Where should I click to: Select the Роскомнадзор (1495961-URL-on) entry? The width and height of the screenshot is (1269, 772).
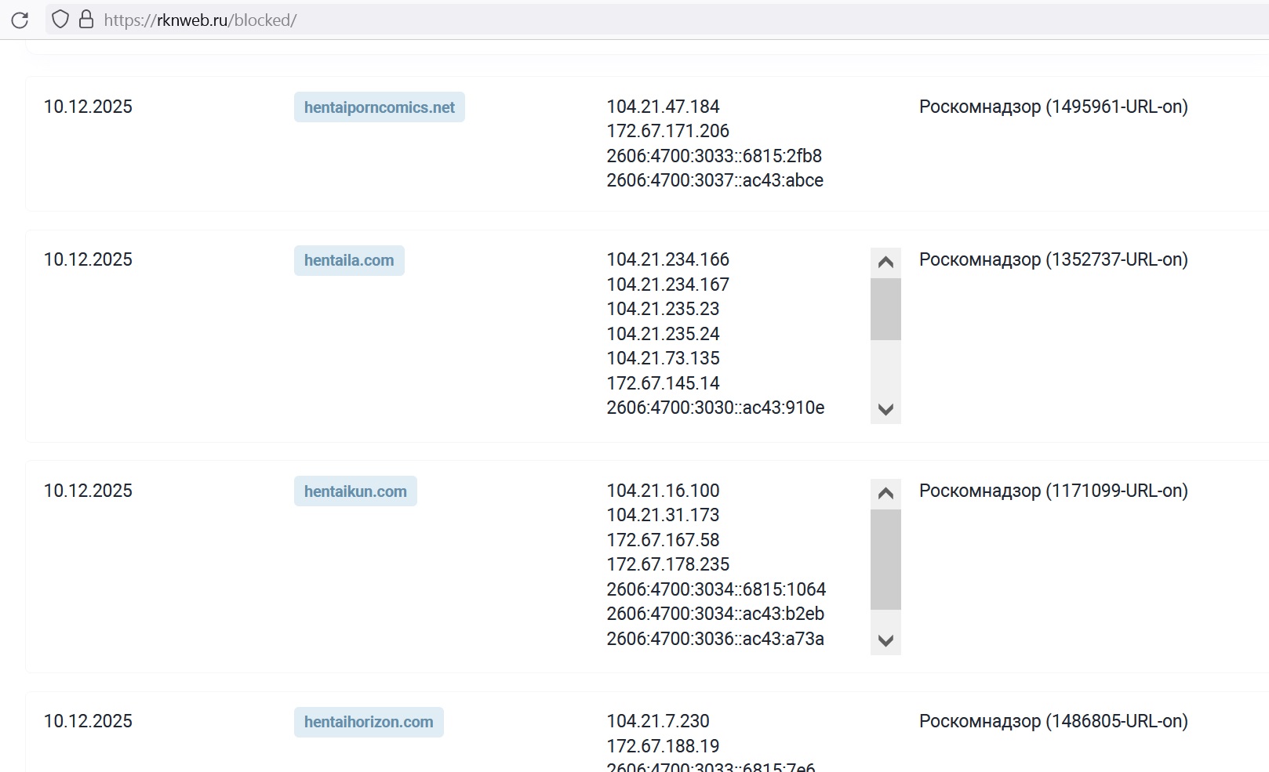point(1053,107)
